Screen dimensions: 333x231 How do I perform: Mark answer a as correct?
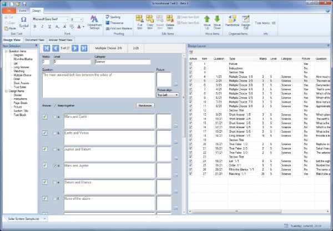[54, 117]
